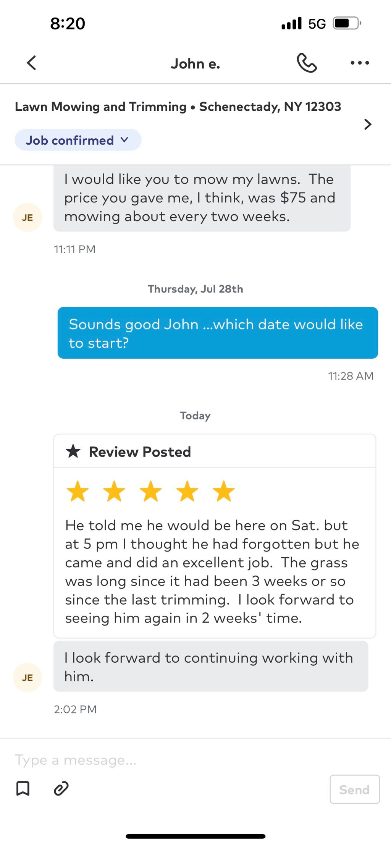Tap the JE avatar beside latest message
This screenshot has height=846, width=391.
point(27,678)
